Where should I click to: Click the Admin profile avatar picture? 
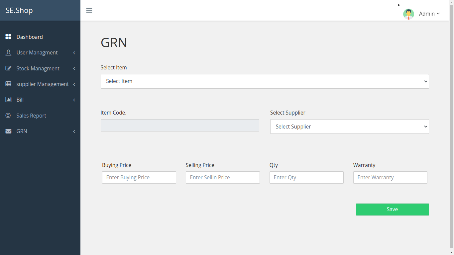(x=408, y=14)
